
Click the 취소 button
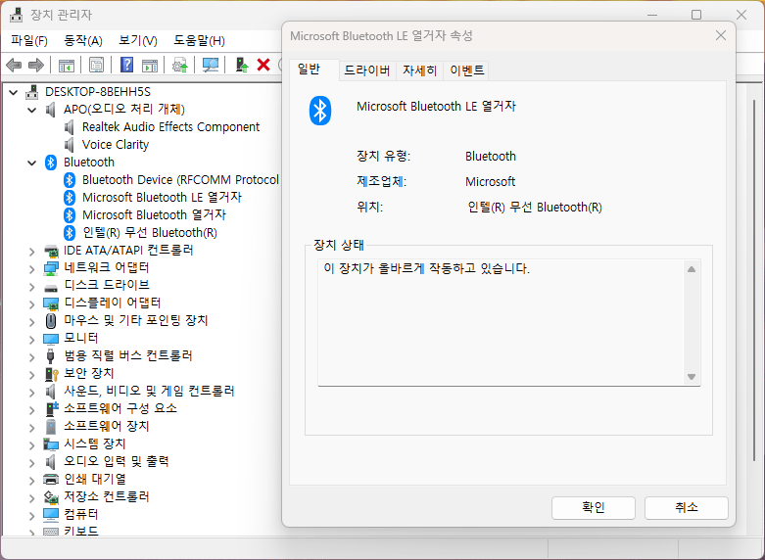686,507
